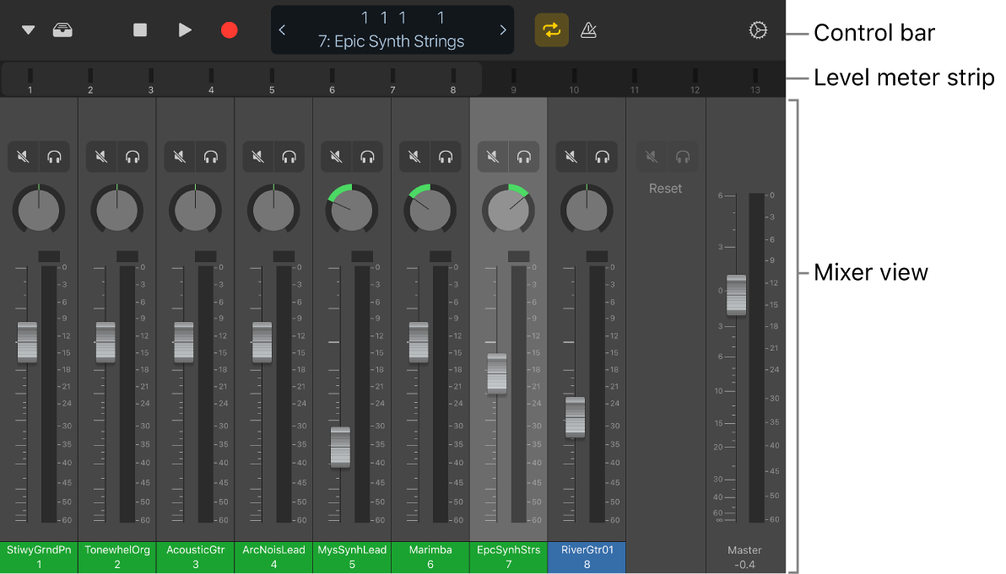Screen dimensions: 1006x574
Task: Mute the StiwyGrndPn track
Action: click(23, 156)
